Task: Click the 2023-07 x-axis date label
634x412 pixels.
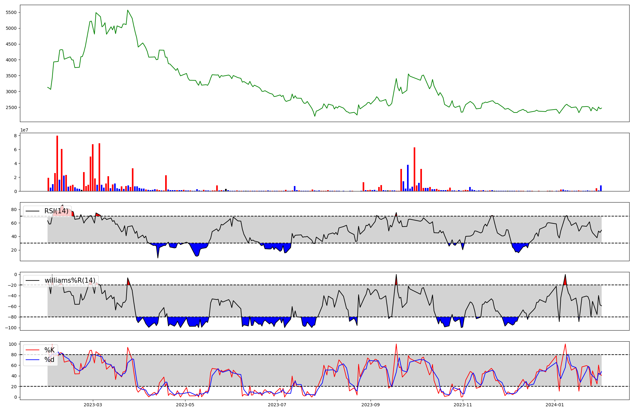Action: (277, 405)
